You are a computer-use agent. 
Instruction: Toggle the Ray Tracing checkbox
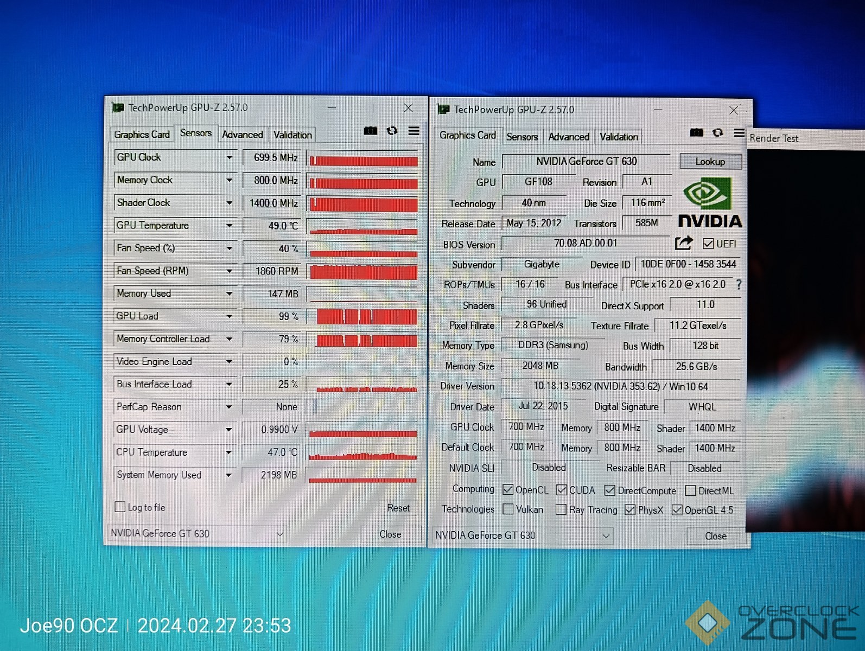pyautogui.click(x=561, y=509)
